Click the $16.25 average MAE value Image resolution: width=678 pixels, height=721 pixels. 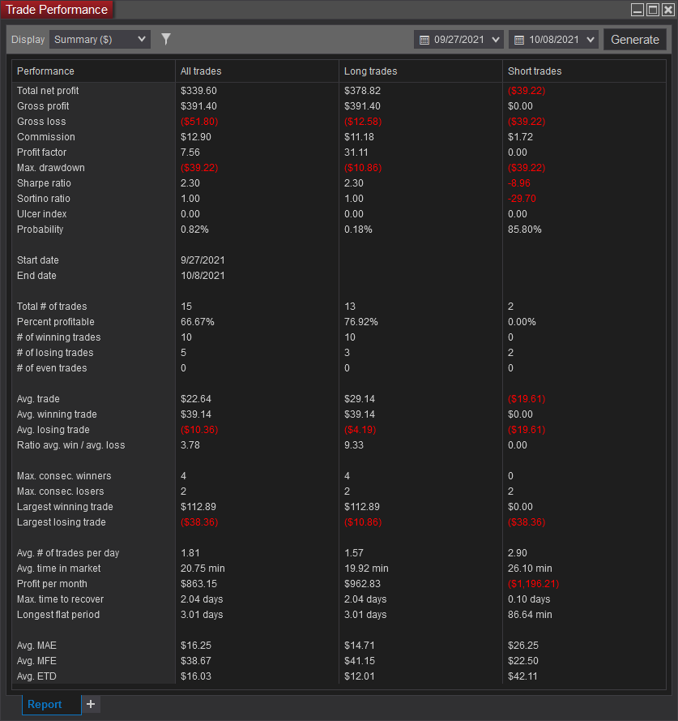click(196, 645)
